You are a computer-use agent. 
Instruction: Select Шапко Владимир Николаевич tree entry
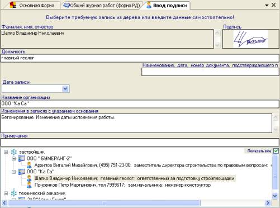click(134, 178)
